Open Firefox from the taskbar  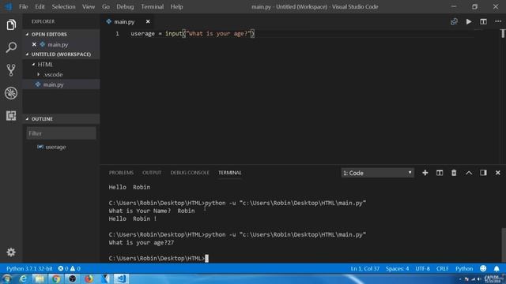click(x=89, y=278)
